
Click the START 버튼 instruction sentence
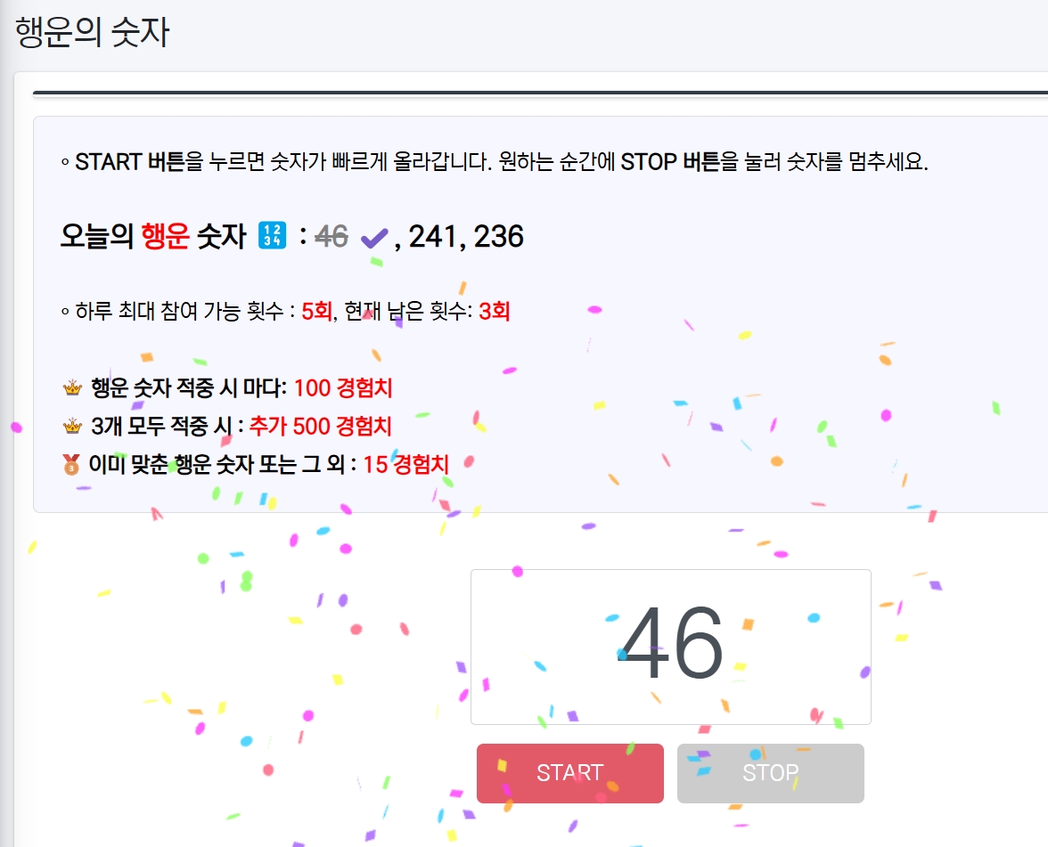coord(495,162)
